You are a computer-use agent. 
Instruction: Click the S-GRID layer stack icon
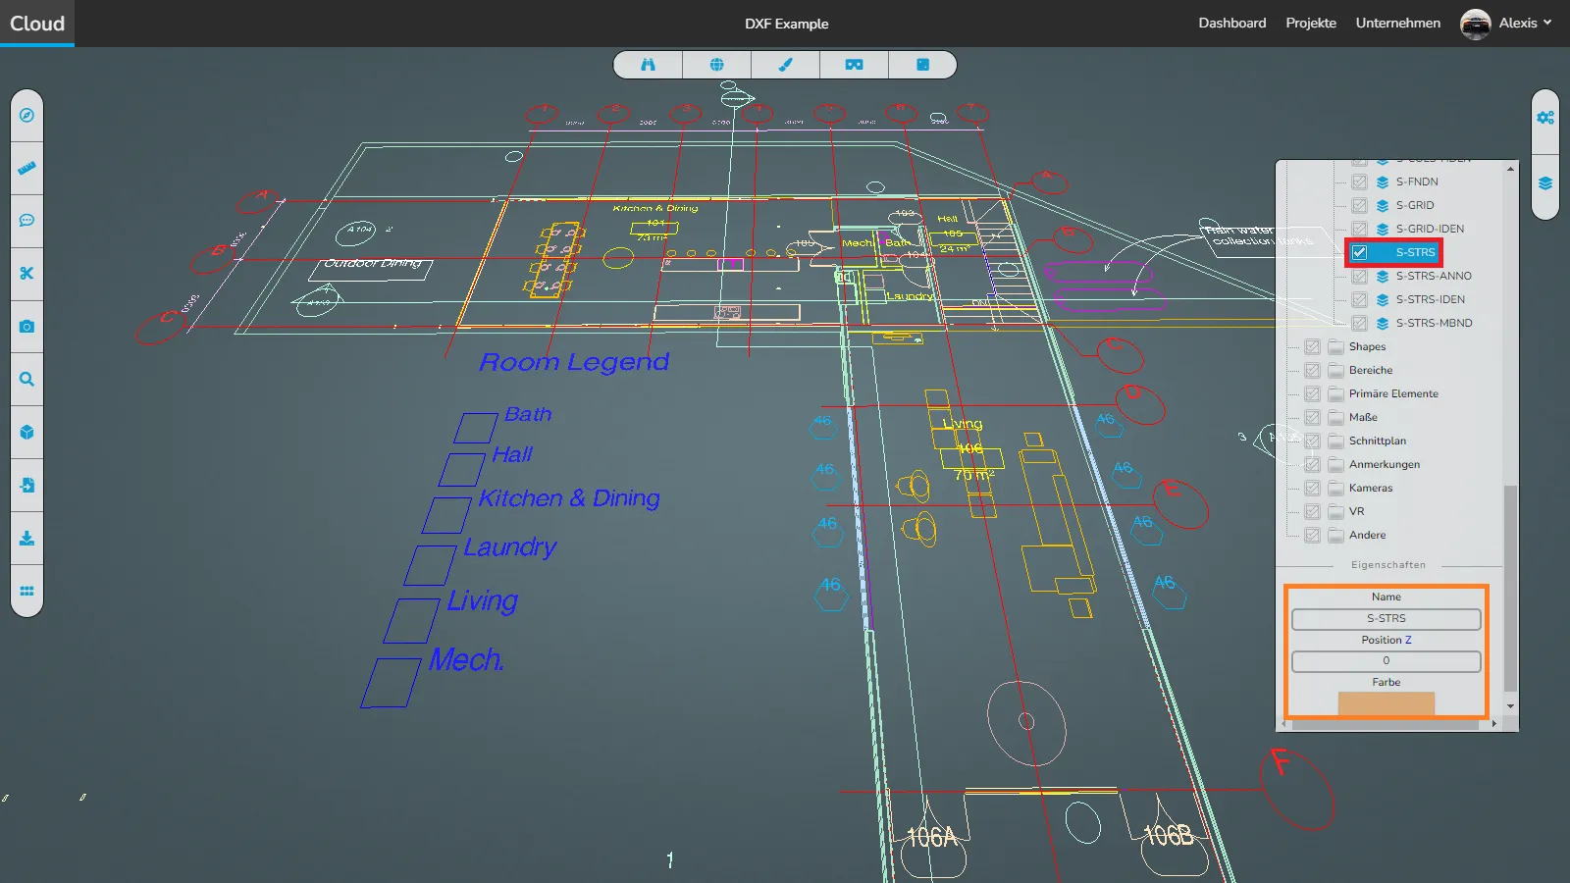1383,205
